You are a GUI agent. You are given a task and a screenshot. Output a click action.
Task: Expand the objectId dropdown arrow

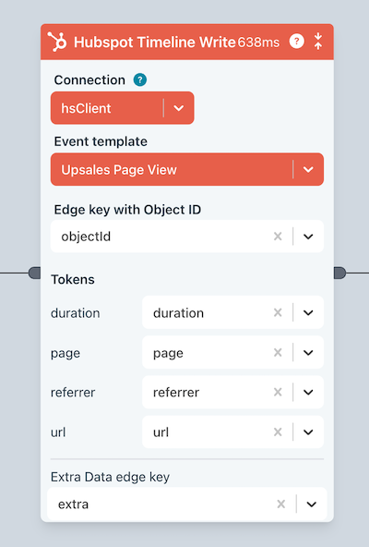coord(308,237)
